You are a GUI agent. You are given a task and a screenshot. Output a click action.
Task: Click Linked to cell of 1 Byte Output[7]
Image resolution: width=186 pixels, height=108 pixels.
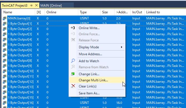(165, 55)
